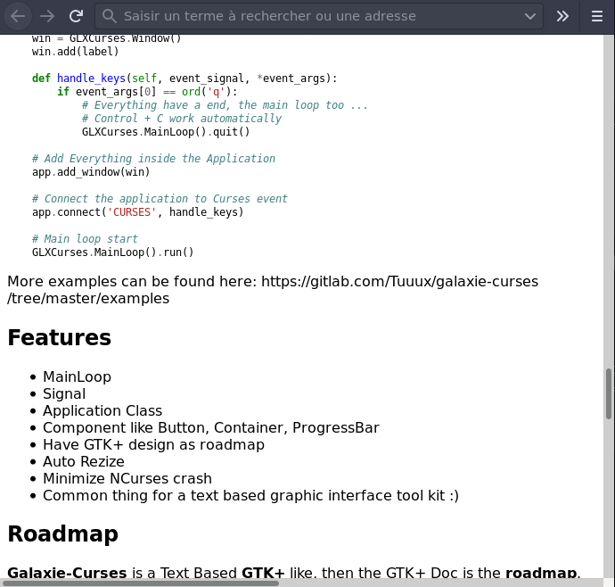This screenshot has height=587, width=615.
Task: Click the GLXCurses.MainLoop().run() code line
Action: (112, 252)
